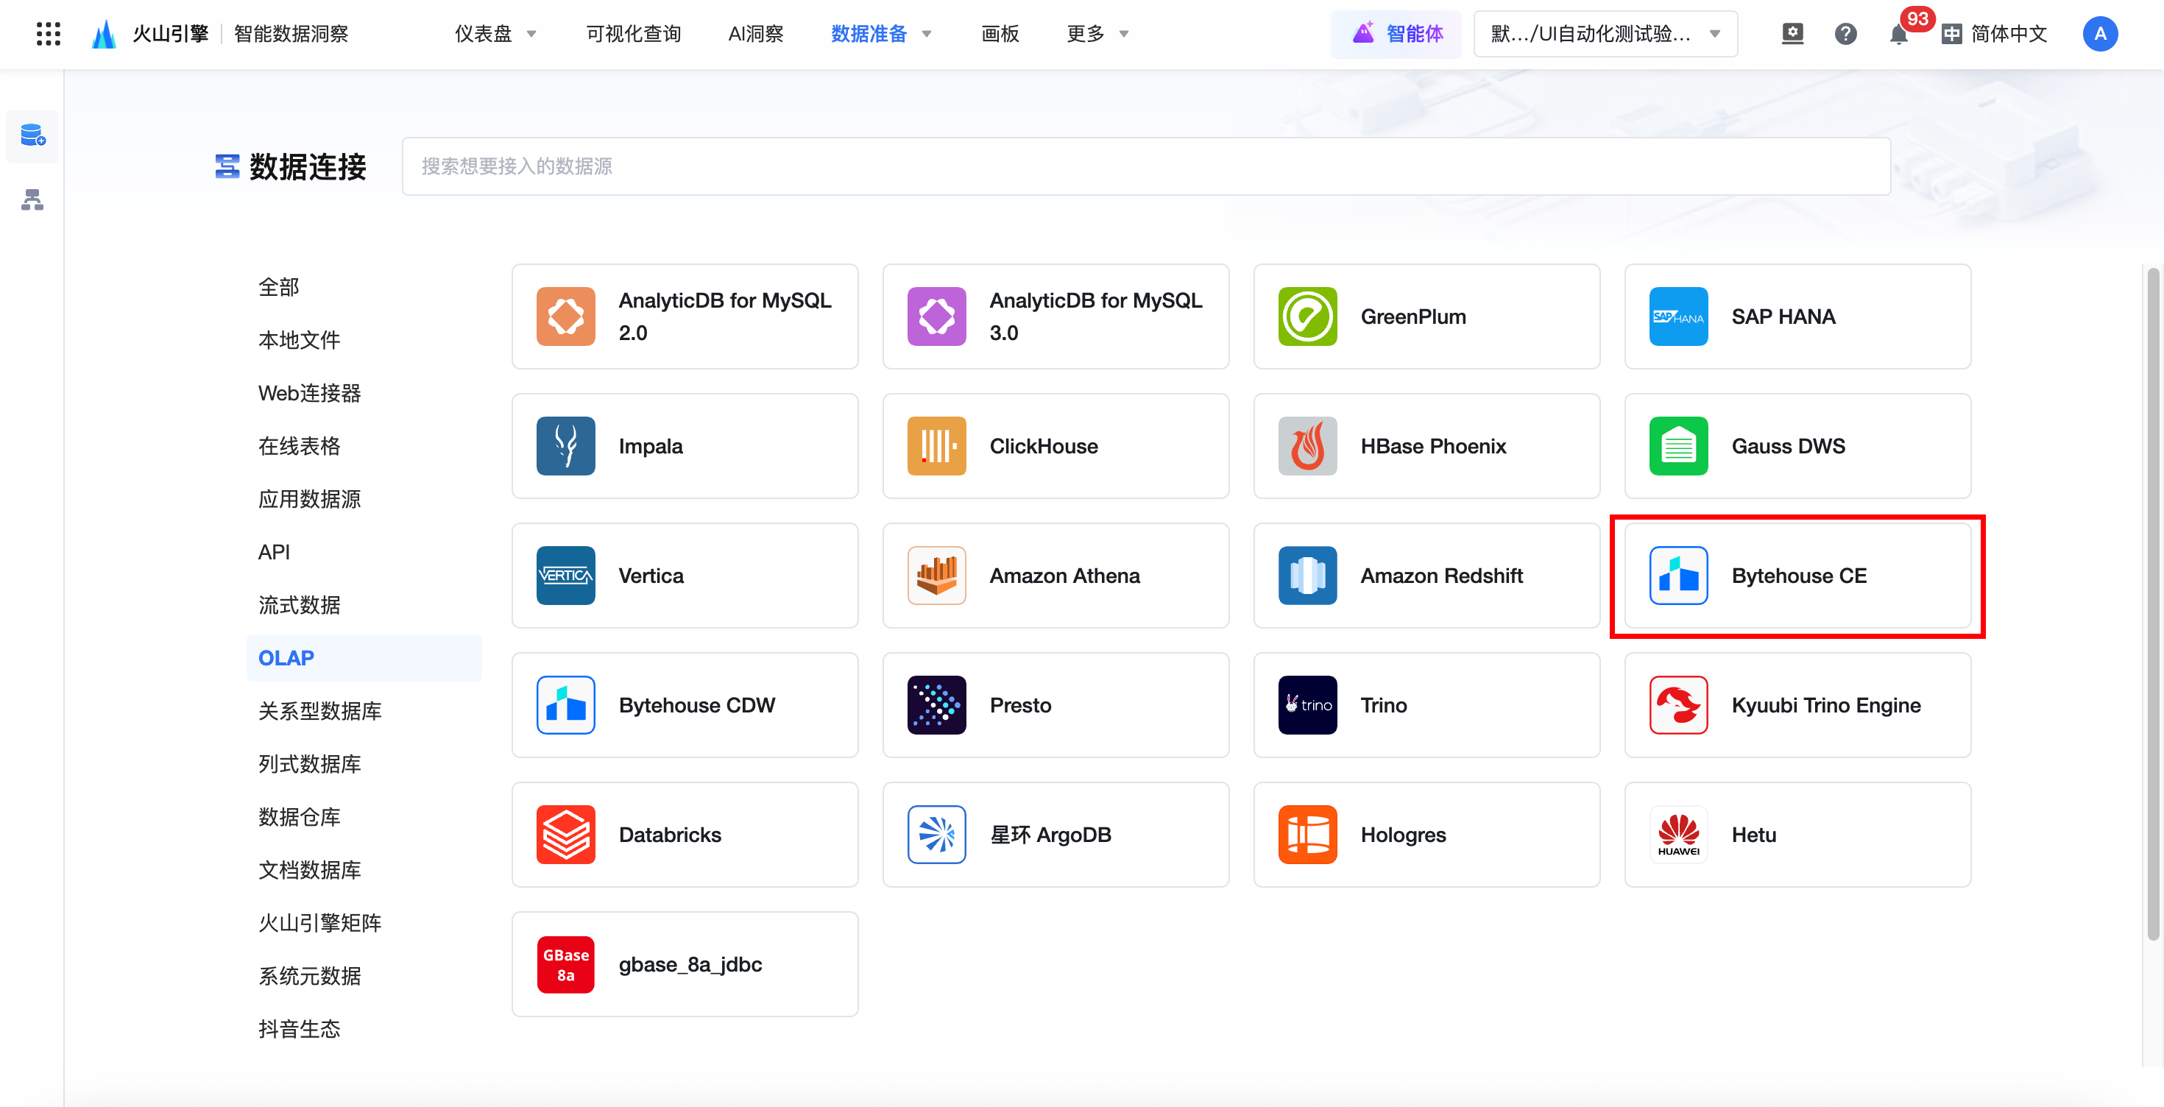Filter by 关系型数据库 category
This screenshot has height=1107, width=2164.
319,710
